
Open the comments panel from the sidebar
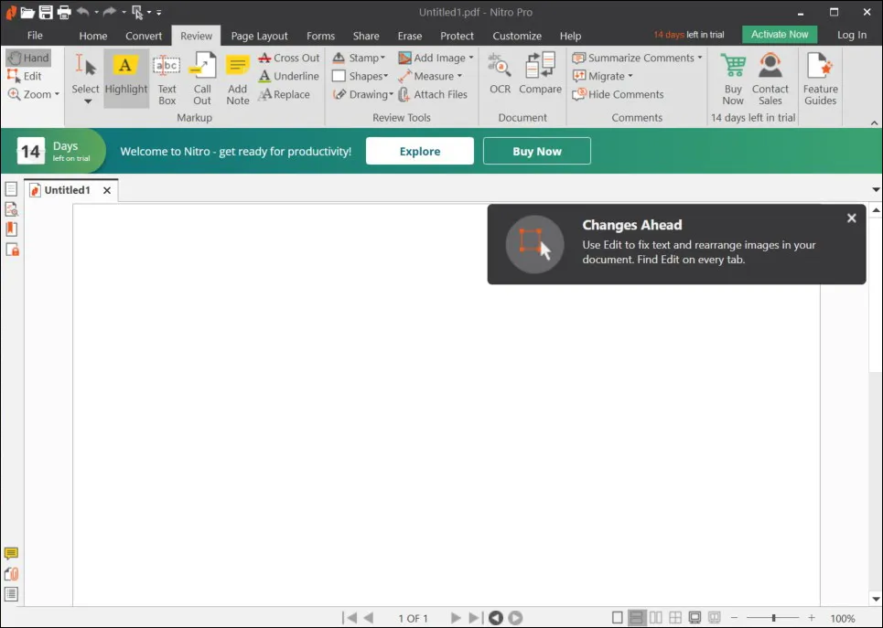click(x=11, y=552)
